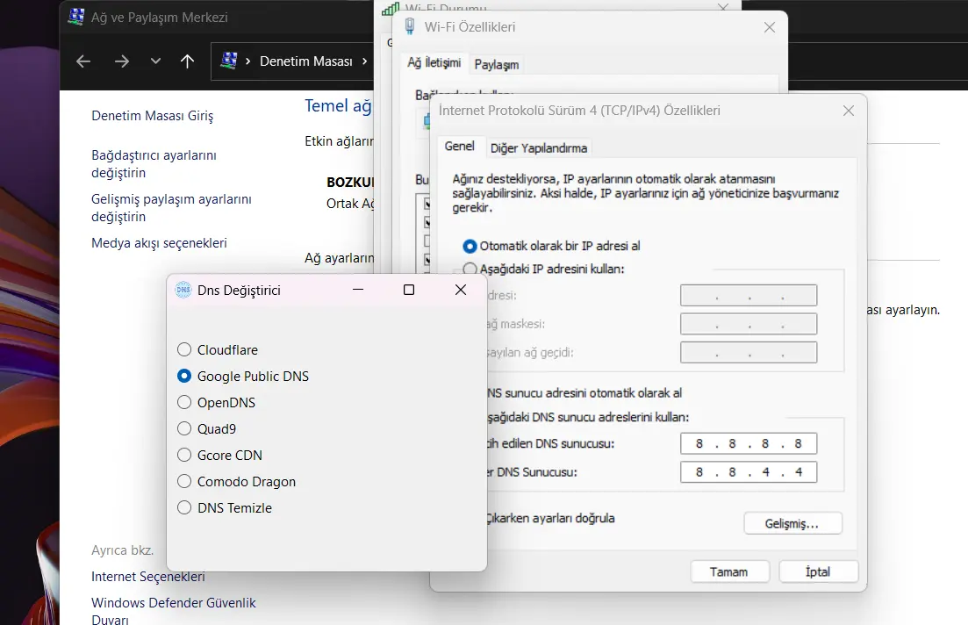The width and height of the screenshot is (968, 625).
Task: Click preferred DNS server field 8.8.8.8
Action: tap(749, 443)
